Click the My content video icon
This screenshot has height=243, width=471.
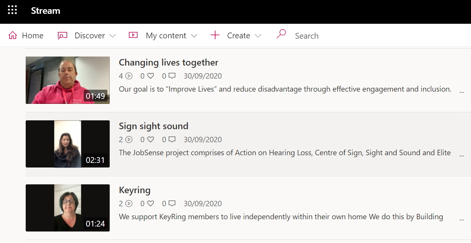pyautogui.click(x=133, y=35)
